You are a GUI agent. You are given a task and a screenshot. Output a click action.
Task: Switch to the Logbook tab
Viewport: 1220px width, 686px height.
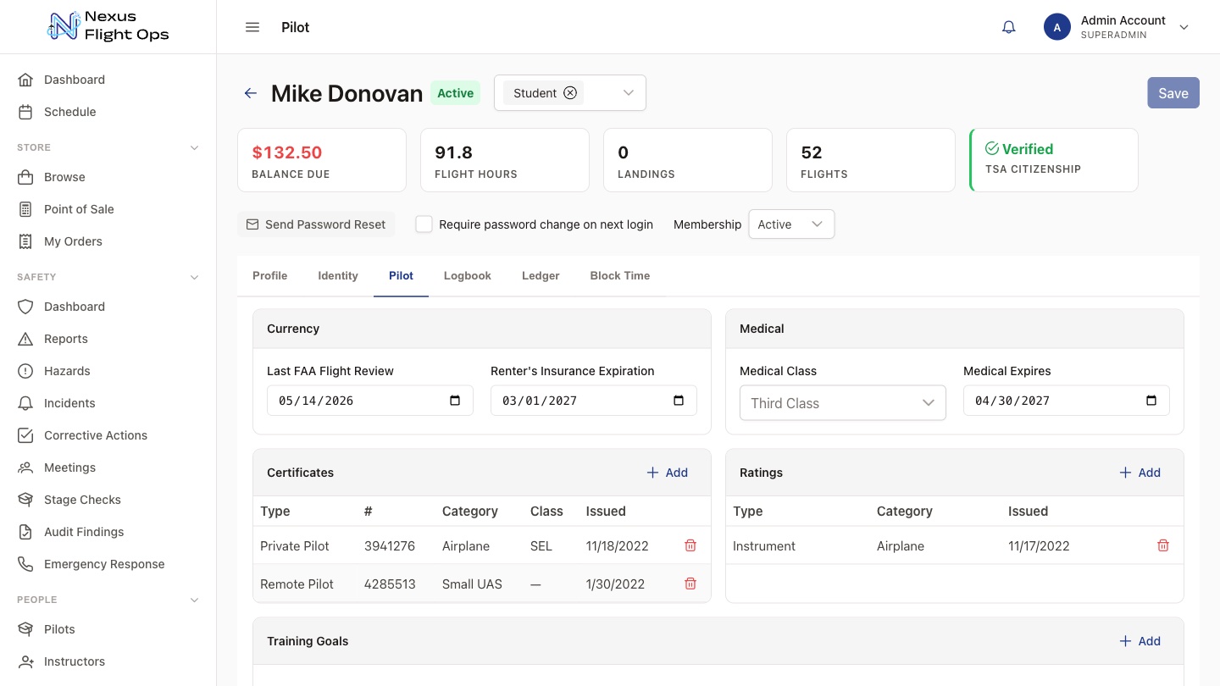[x=468, y=276]
